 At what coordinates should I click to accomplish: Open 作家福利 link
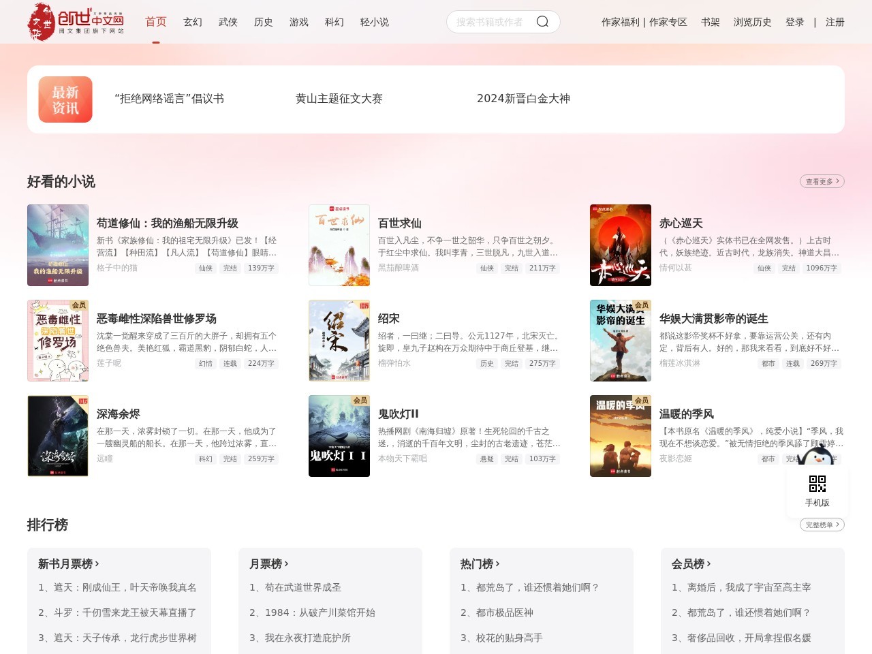(621, 22)
